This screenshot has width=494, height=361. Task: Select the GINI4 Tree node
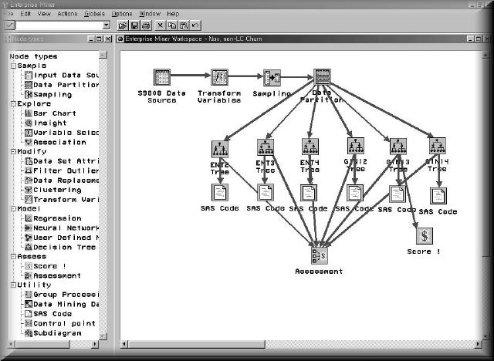[x=438, y=146]
